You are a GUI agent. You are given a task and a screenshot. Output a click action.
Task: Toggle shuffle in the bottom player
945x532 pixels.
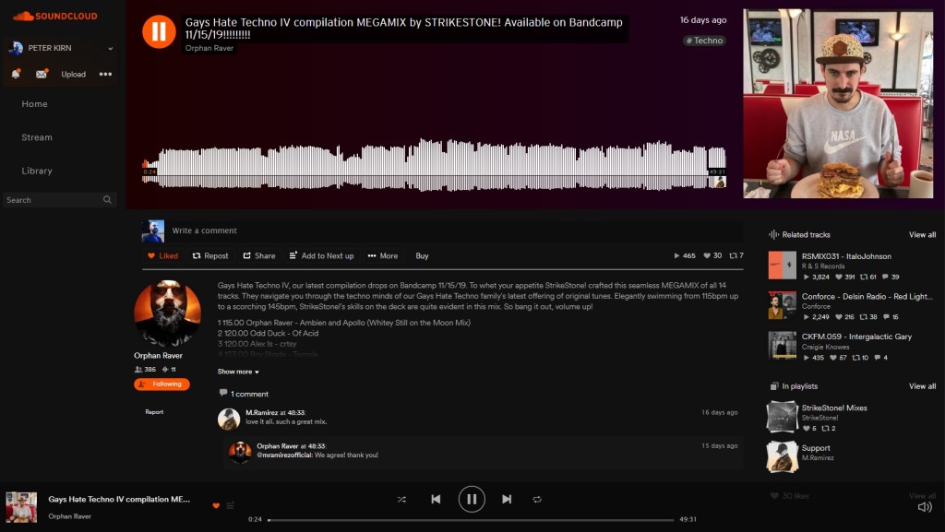(x=401, y=499)
